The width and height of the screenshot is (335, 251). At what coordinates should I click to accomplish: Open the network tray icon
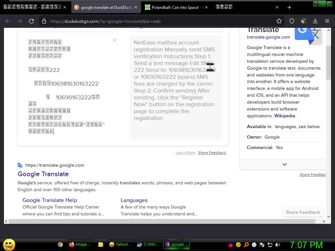coord(270,245)
